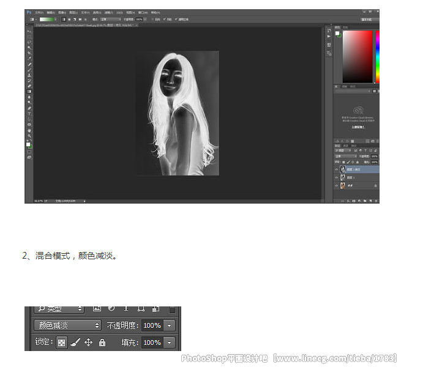
Task: Open the 编辑 menu
Action: 51,13
